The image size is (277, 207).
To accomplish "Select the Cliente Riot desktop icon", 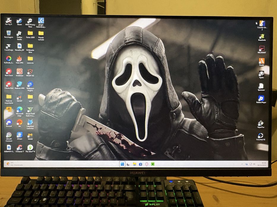I will coord(9,85).
